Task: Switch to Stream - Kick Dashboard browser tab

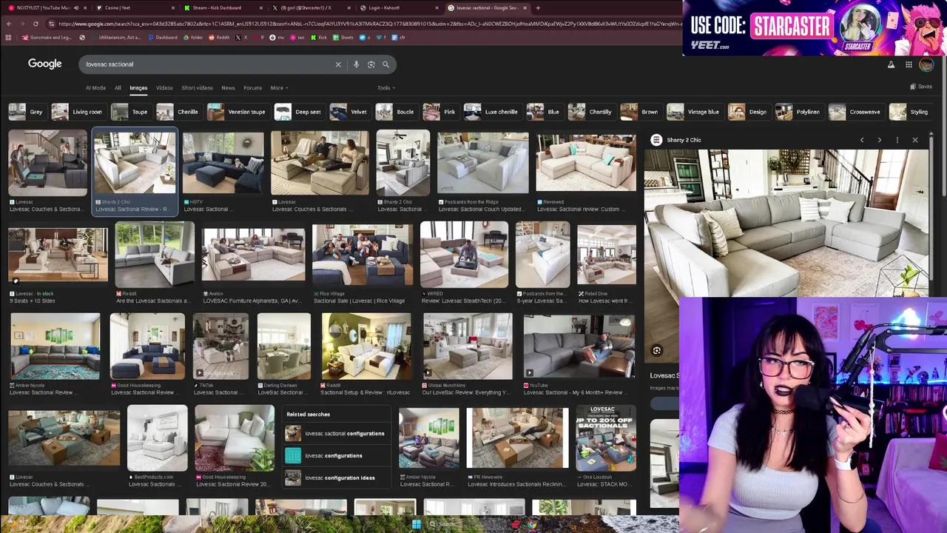Action: click(x=222, y=8)
